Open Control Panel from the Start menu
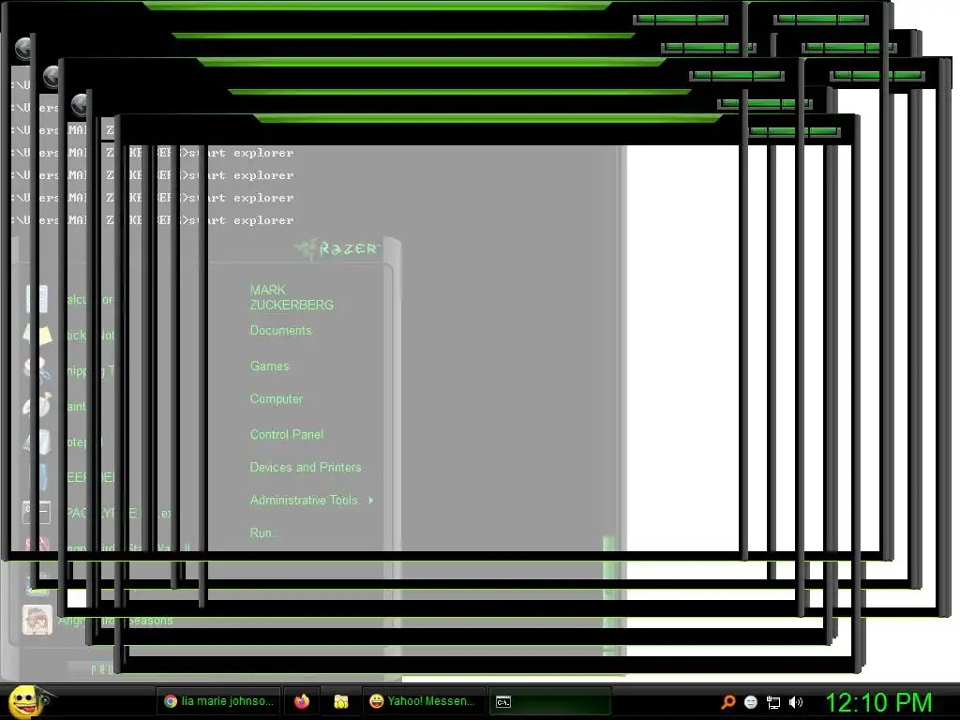The image size is (960, 720). (x=287, y=435)
